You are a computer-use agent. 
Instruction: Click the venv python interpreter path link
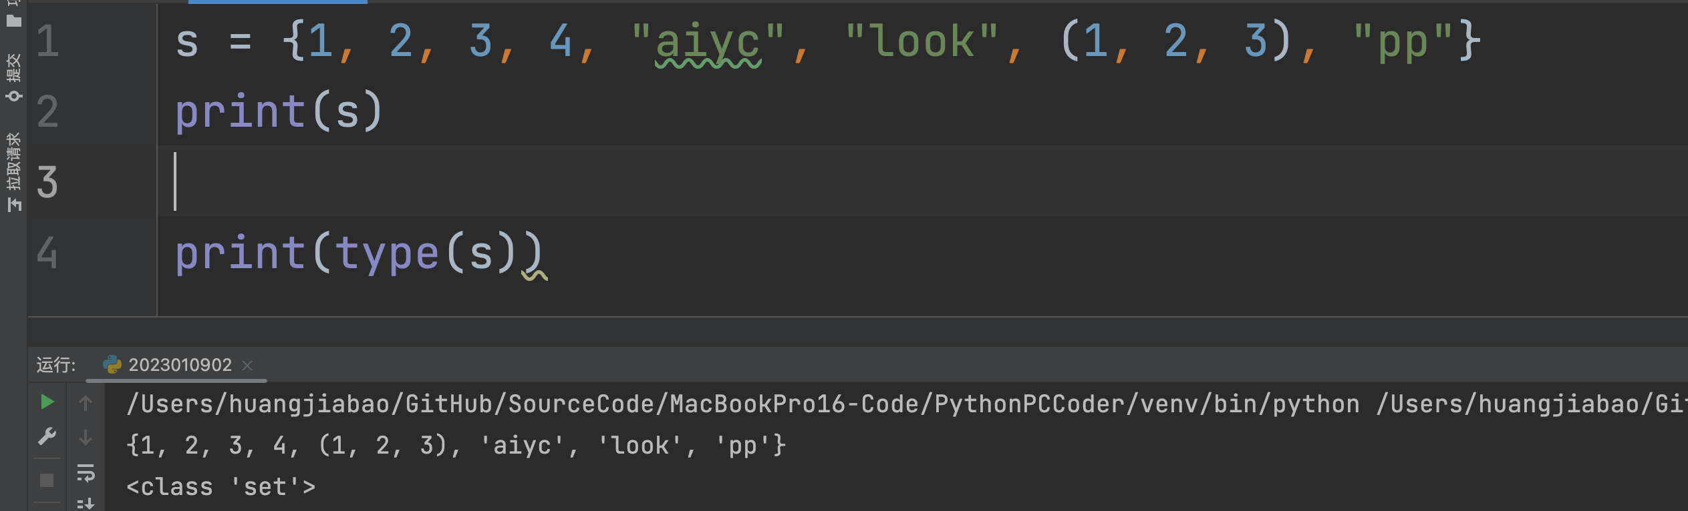(x=743, y=404)
